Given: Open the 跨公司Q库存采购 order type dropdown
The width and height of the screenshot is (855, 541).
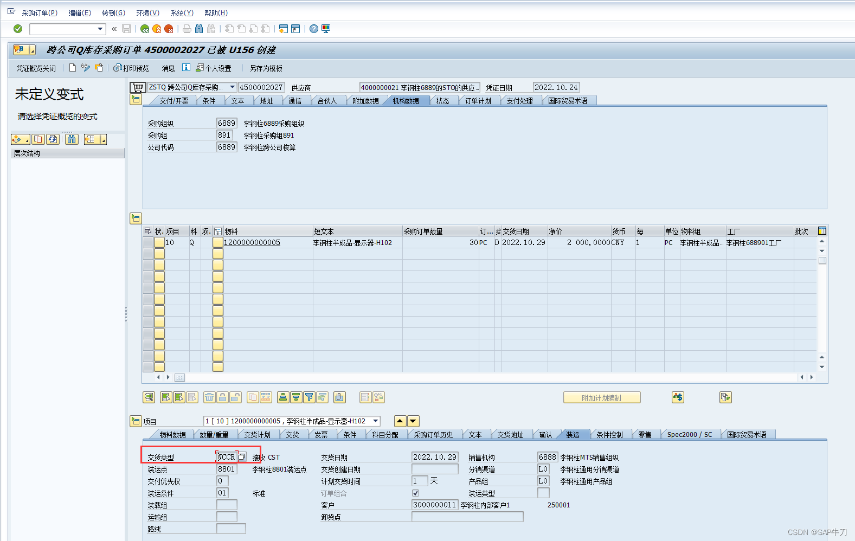Looking at the screenshot, I should [x=233, y=87].
